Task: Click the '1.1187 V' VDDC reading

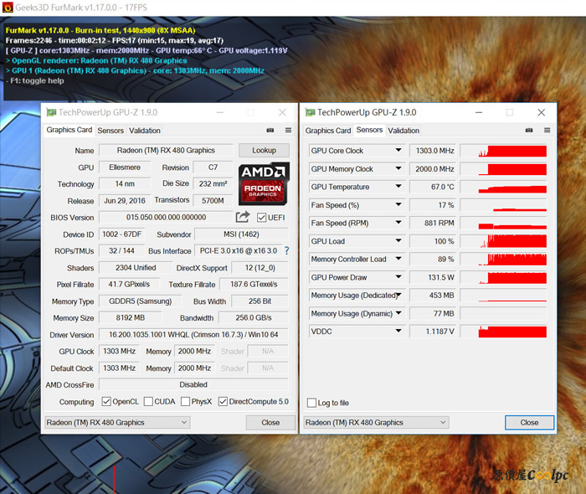Action: click(434, 332)
